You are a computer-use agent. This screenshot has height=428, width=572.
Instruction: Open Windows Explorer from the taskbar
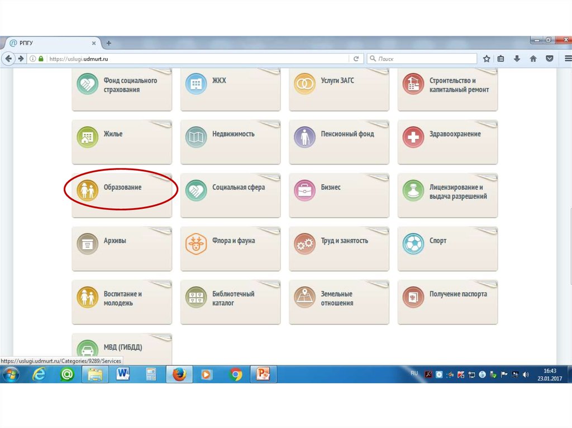(x=95, y=374)
